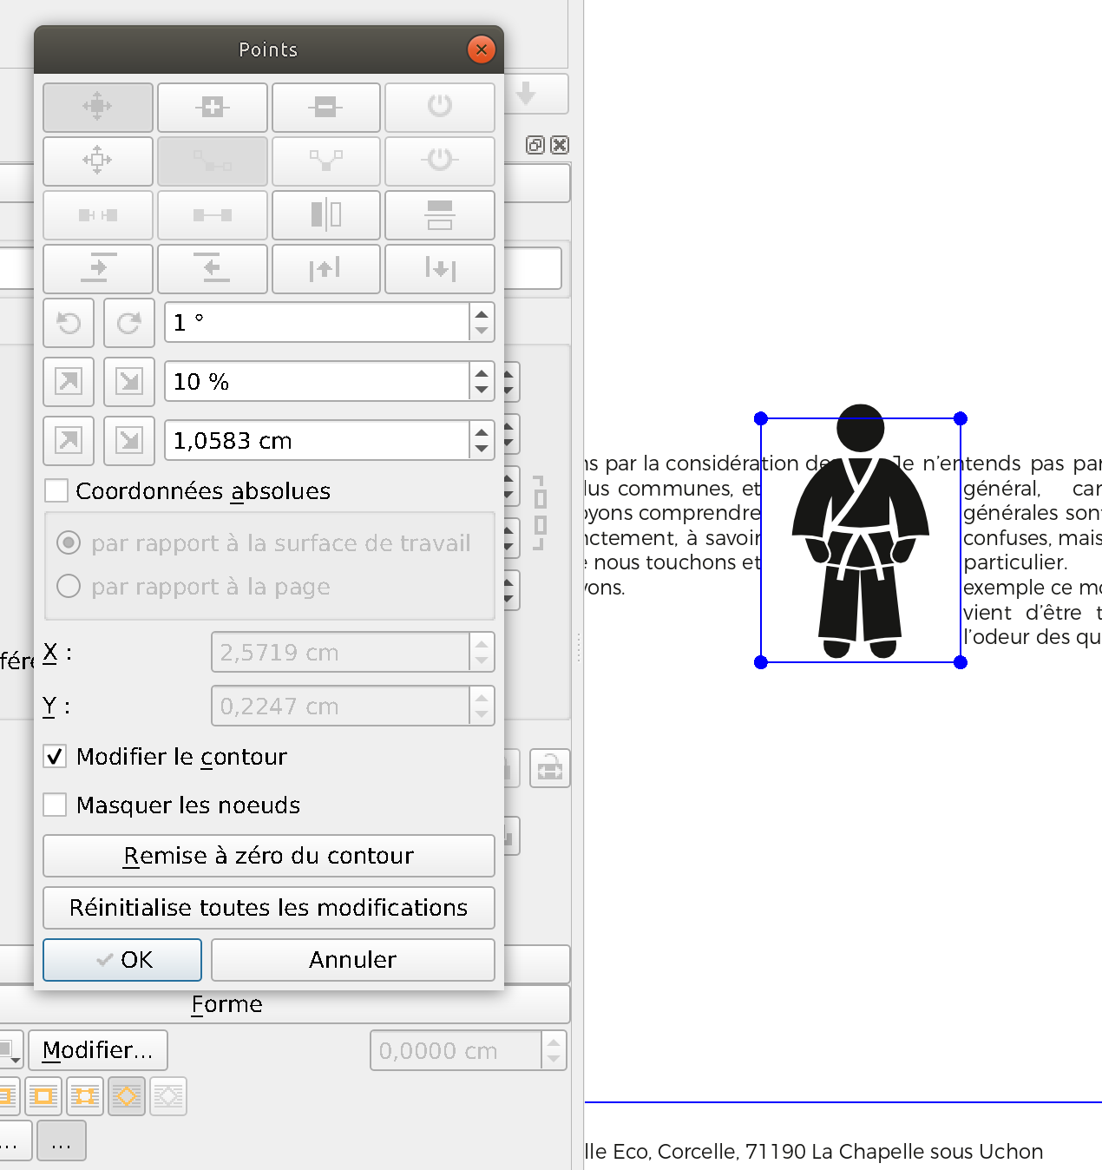Confirm the dialog with OK
This screenshot has height=1170, width=1102.
click(x=122, y=960)
